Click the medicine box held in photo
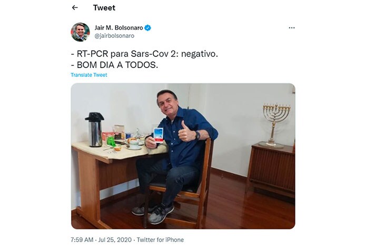366x249 pixels. coord(159,135)
